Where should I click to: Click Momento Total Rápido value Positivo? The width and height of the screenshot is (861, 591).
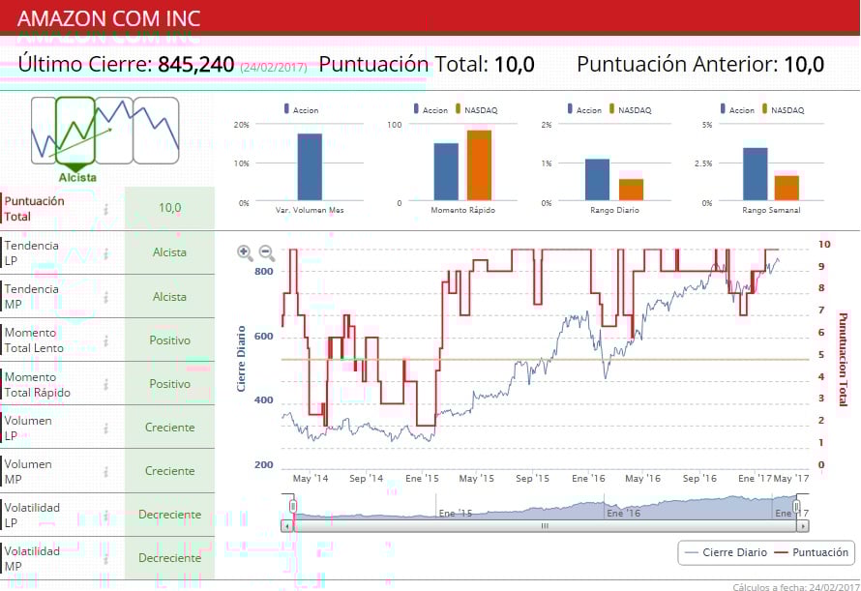[169, 384]
